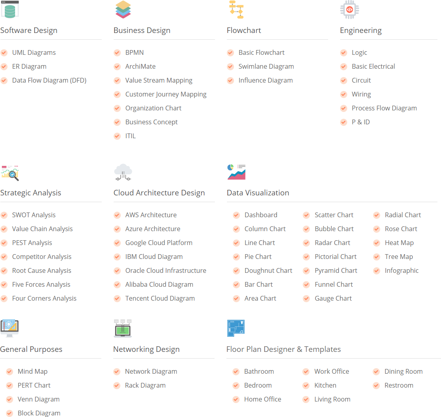This screenshot has width=441, height=417.
Task: Open the Software Design heading
Action: click(x=29, y=30)
